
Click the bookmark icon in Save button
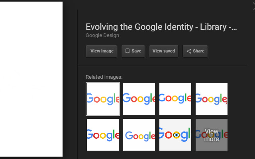127,51
